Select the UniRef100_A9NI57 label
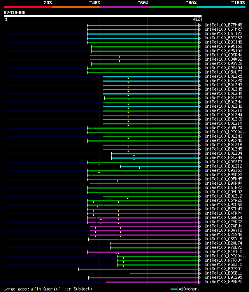 click(x=223, y=51)
